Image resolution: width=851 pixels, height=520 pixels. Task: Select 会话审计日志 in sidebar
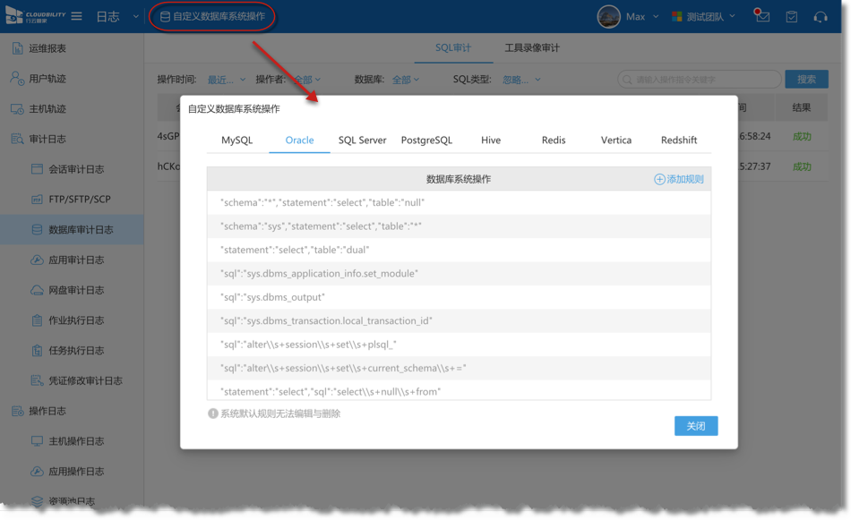click(76, 169)
